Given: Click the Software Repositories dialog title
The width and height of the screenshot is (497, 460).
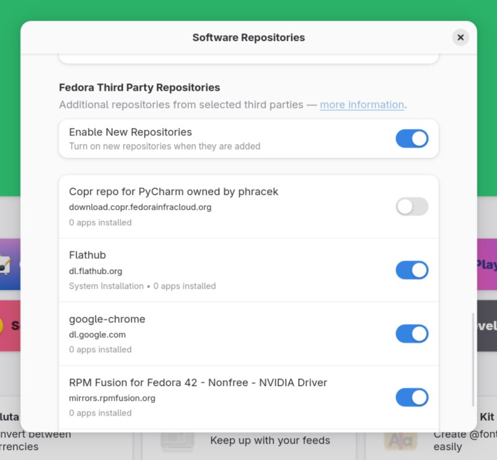Looking at the screenshot, I should 248,37.
